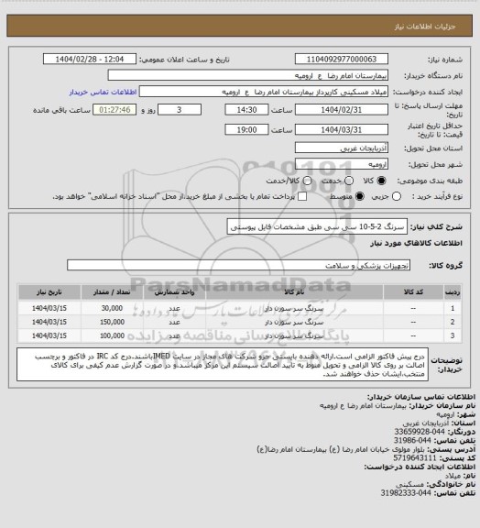Click the contact phone 31986-044
The image size is (480, 528).
point(412,440)
